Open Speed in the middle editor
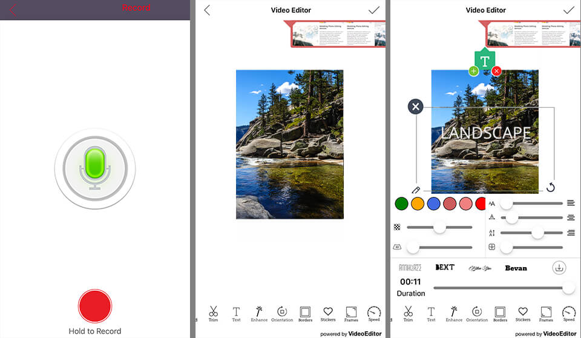The image size is (581, 338). coord(374,314)
